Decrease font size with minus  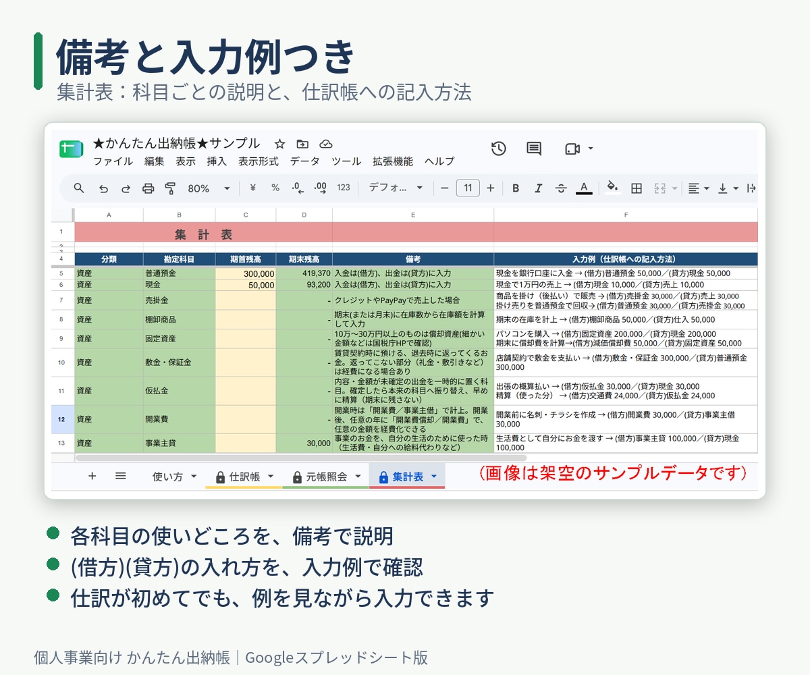tap(444, 188)
